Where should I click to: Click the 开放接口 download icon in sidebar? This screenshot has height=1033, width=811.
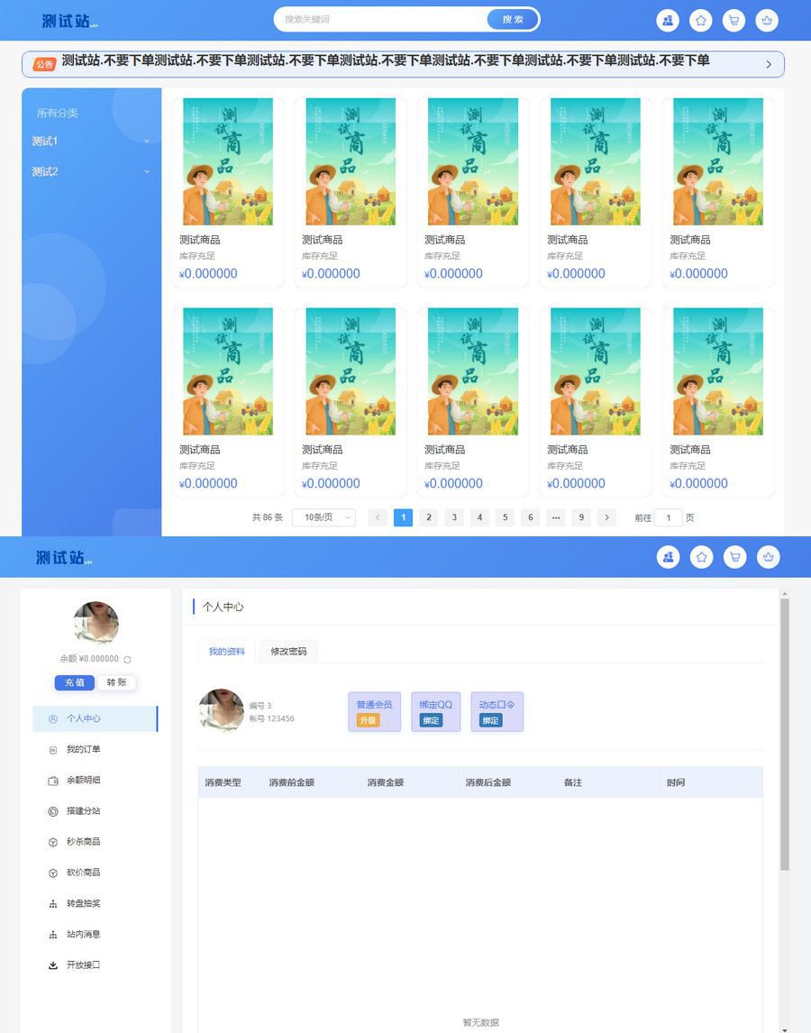54,964
